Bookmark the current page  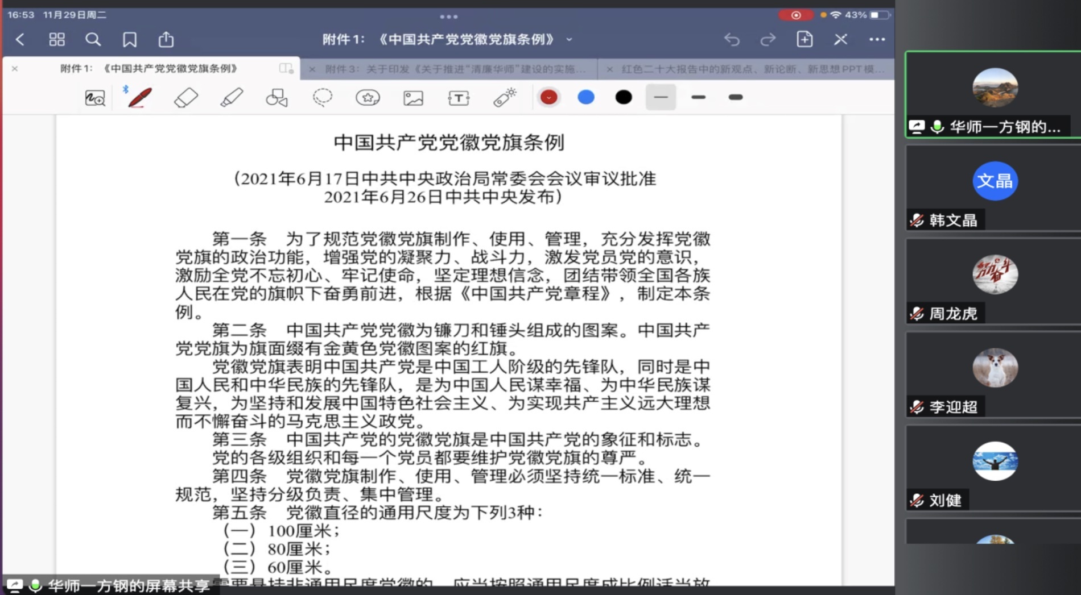pos(130,39)
